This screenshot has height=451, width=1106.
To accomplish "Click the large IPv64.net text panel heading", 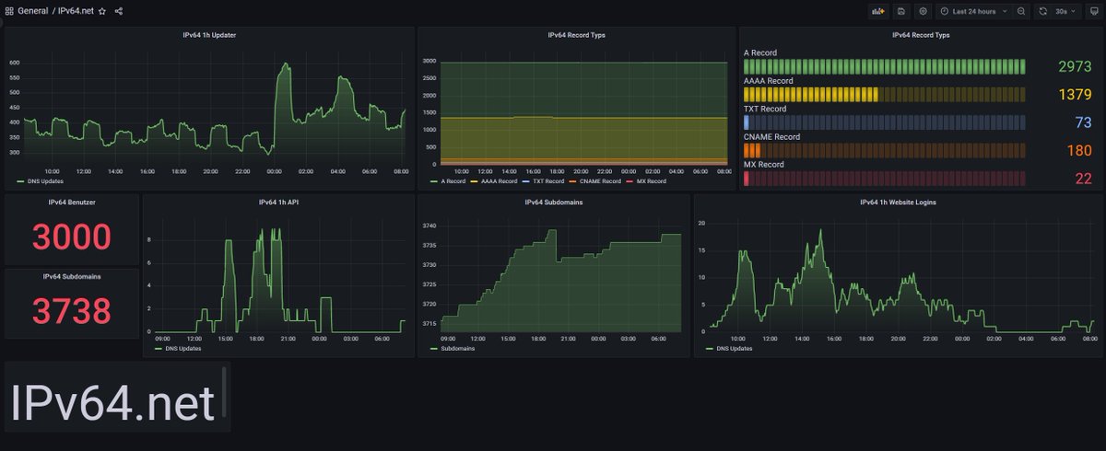I will click(x=112, y=402).
